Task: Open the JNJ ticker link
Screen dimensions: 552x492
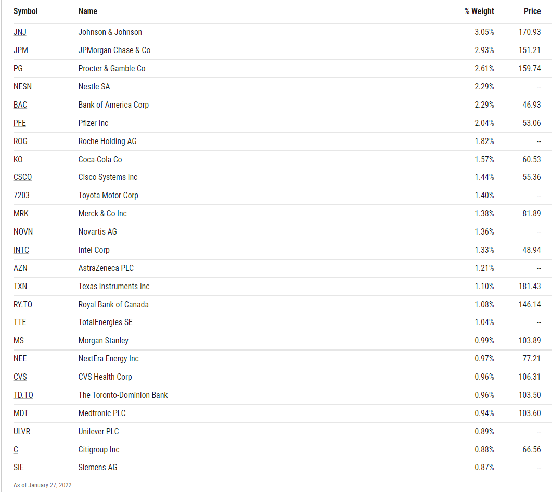Action: coord(20,32)
